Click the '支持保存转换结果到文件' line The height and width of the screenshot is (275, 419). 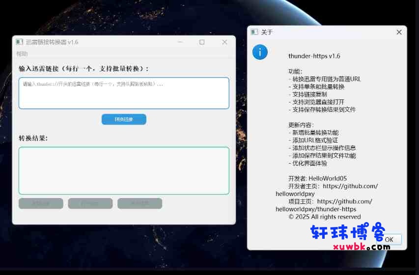pyautogui.click(x=322, y=110)
